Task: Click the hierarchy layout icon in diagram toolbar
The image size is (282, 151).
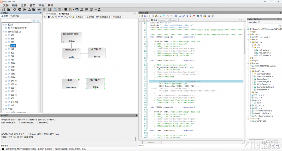Action: pyautogui.click(x=52, y=17)
